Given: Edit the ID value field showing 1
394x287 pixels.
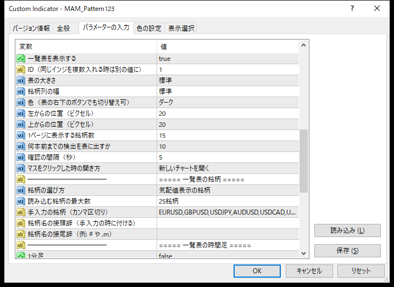Looking at the screenshot, I should (228, 70).
